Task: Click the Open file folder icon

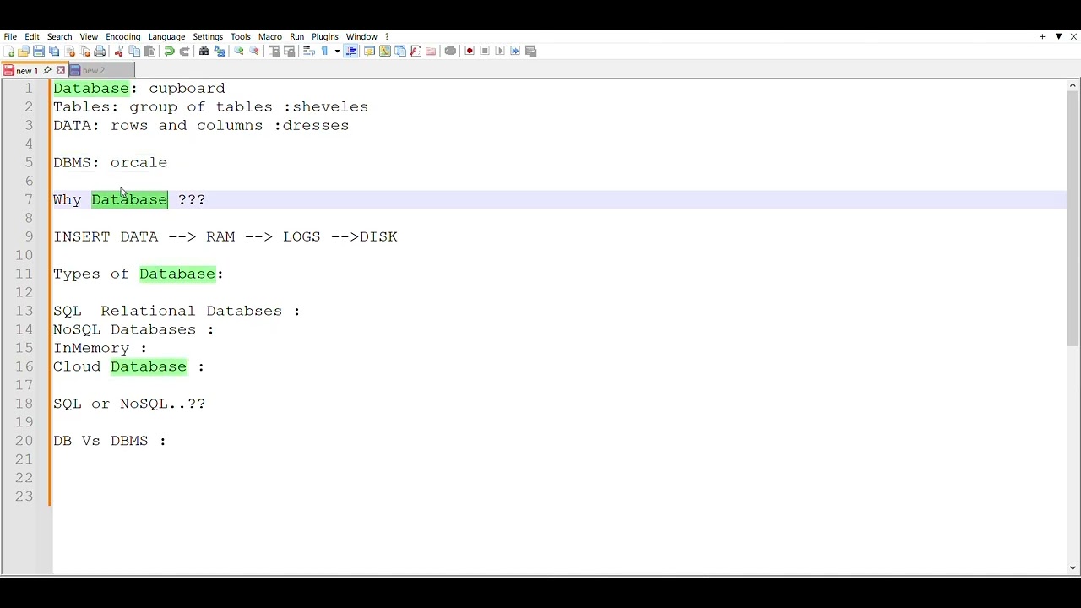Action: [x=23, y=51]
